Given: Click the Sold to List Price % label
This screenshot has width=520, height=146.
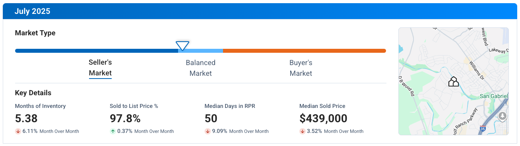Looking at the screenshot, I should coord(134,106).
